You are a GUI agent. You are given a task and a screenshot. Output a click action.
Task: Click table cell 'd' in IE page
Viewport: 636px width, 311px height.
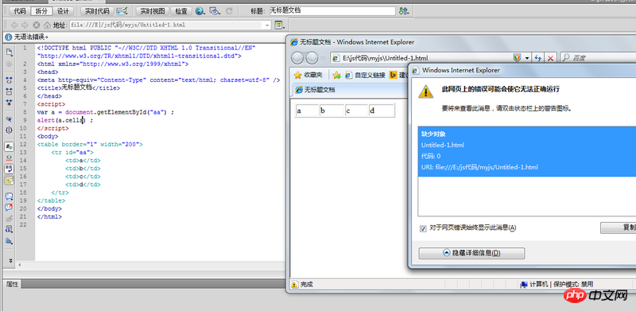point(382,111)
